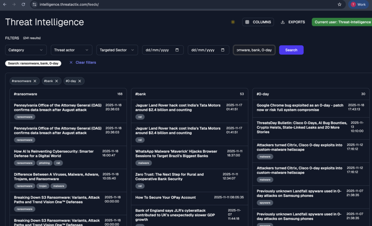Open the Threat actor dropdown
The height and width of the screenshot is (226, 372).
pos(72,50)
